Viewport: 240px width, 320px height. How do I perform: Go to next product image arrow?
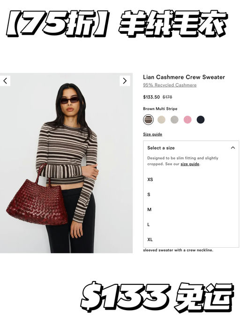[x=125, y=81]
